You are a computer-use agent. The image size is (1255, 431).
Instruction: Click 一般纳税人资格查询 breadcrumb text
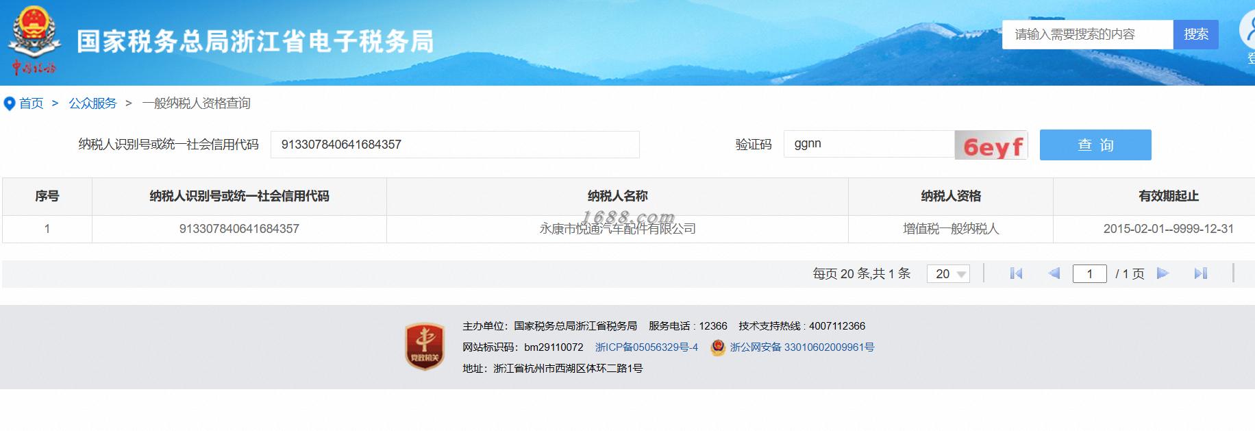point(197,103)
